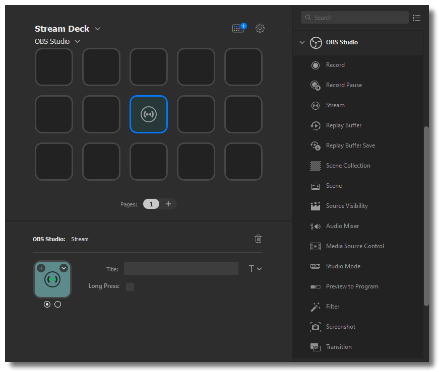Image resolution: width=439 pixels, height=372 pixels.
Task: Click the Transition icon
Action: 315,347
